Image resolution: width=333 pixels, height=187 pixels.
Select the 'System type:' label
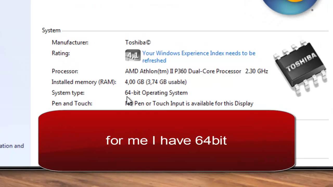[x=68, y=93]
